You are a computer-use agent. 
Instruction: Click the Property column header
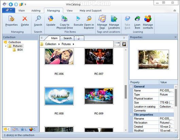point(144,82)
